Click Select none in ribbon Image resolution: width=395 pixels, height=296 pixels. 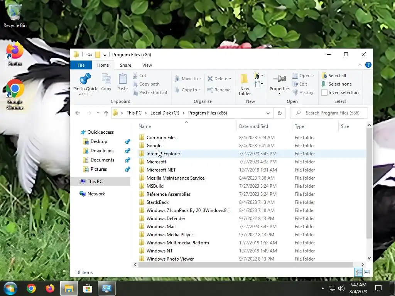pyautogui.click(x=336, y=84)
